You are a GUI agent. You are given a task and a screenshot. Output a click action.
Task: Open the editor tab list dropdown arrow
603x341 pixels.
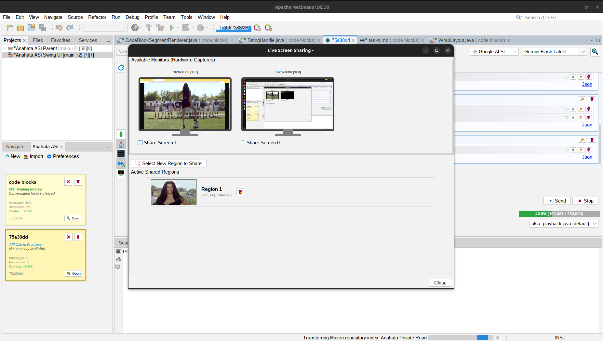click(x=592, y=40)
